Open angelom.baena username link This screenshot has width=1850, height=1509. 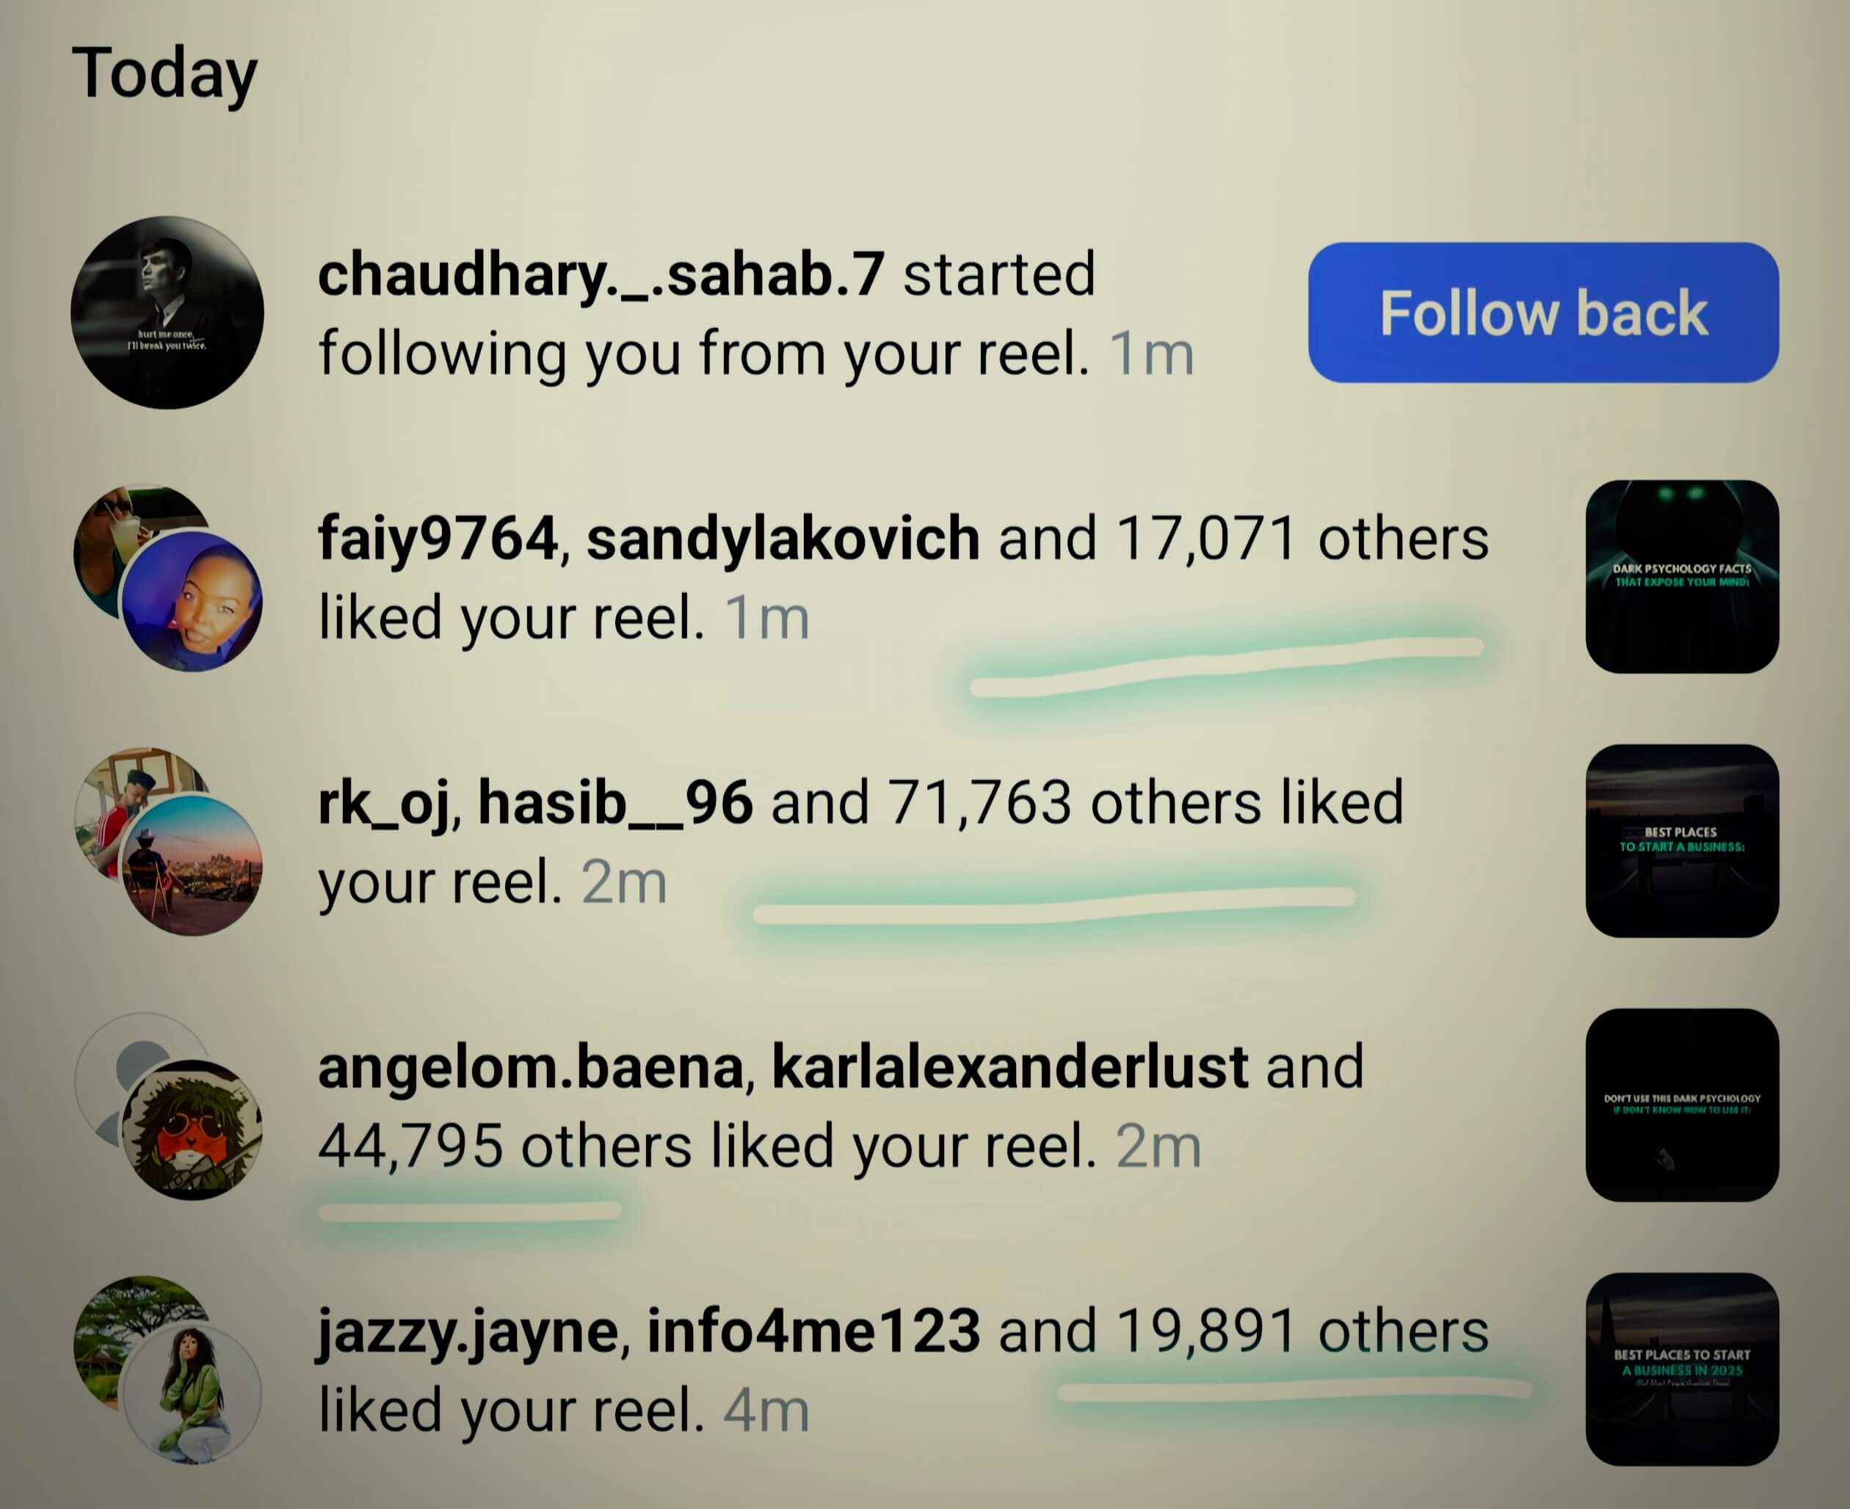530,1067
